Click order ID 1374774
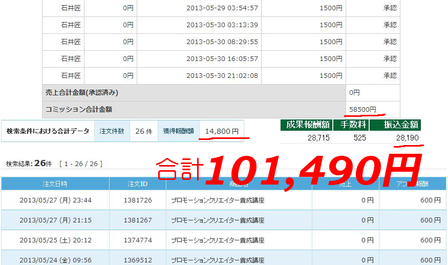Viewport: 448px width, 265px height. (x=137, y=239)
